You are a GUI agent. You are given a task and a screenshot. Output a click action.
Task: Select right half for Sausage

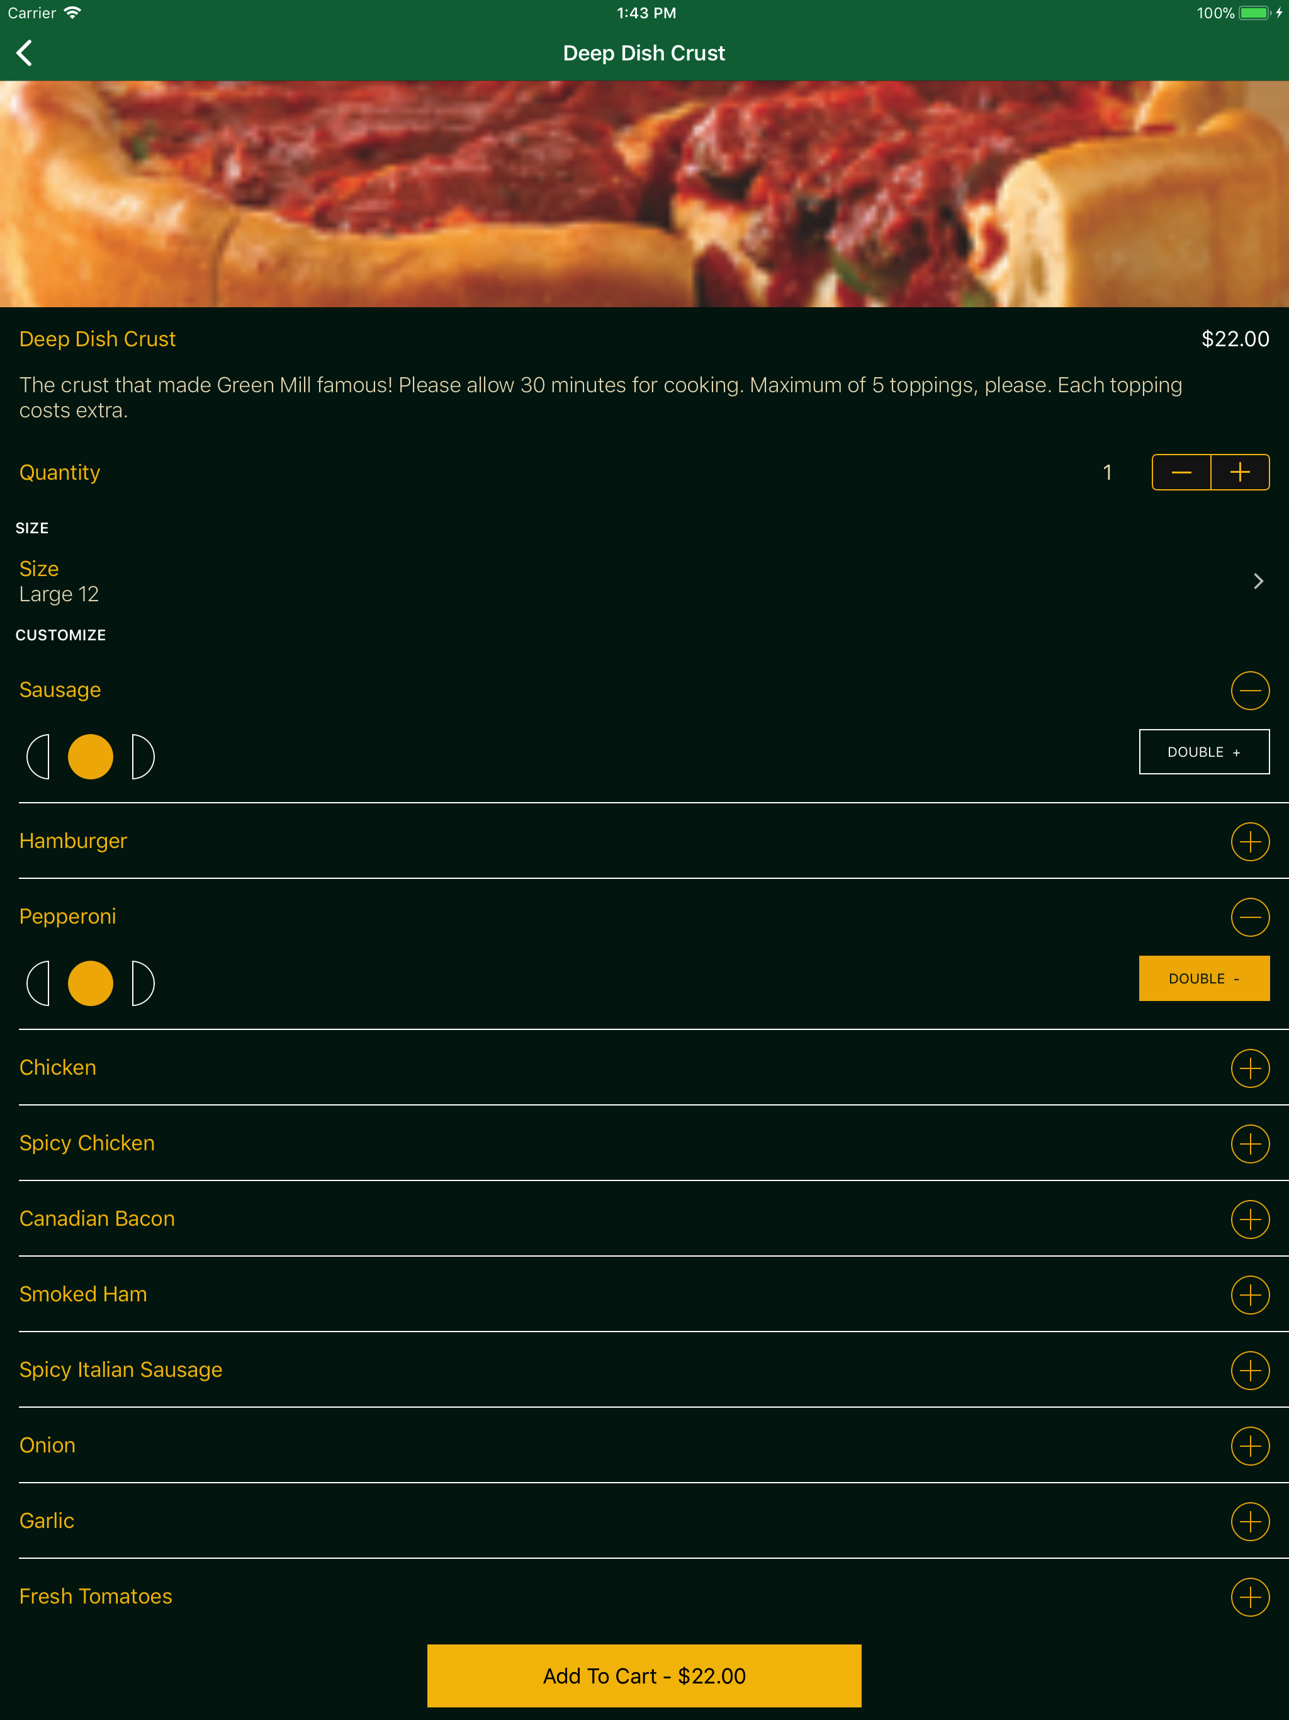point(142,757)
